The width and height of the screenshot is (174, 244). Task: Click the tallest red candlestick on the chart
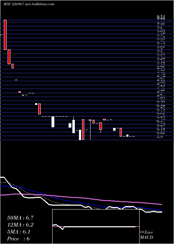[x=5, y=35]
